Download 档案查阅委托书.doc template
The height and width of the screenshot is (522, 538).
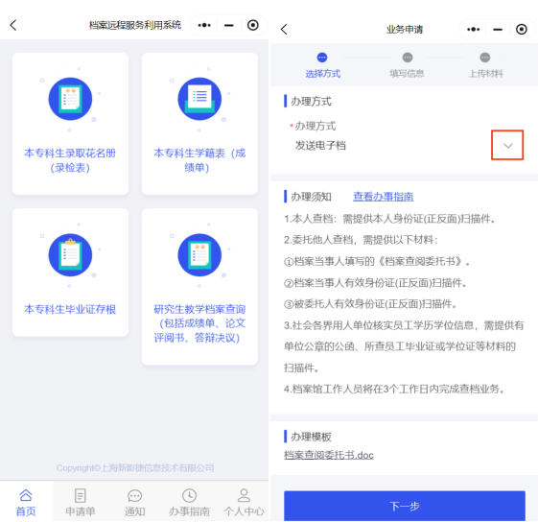pyautogui.click(x=329, y=455)
